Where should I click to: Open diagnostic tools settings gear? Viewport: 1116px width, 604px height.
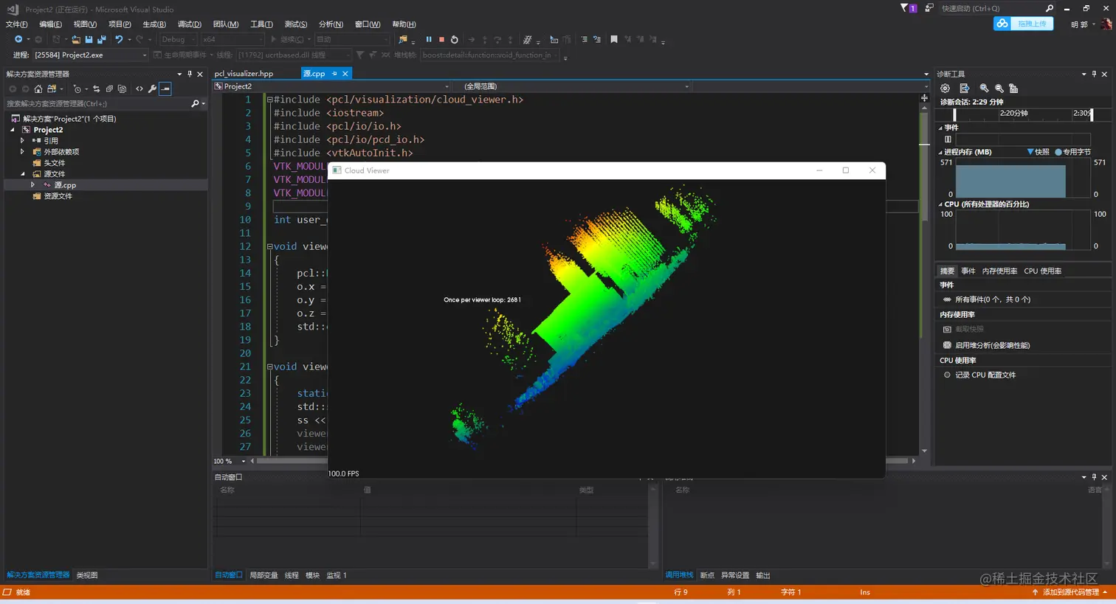(945, 88)
